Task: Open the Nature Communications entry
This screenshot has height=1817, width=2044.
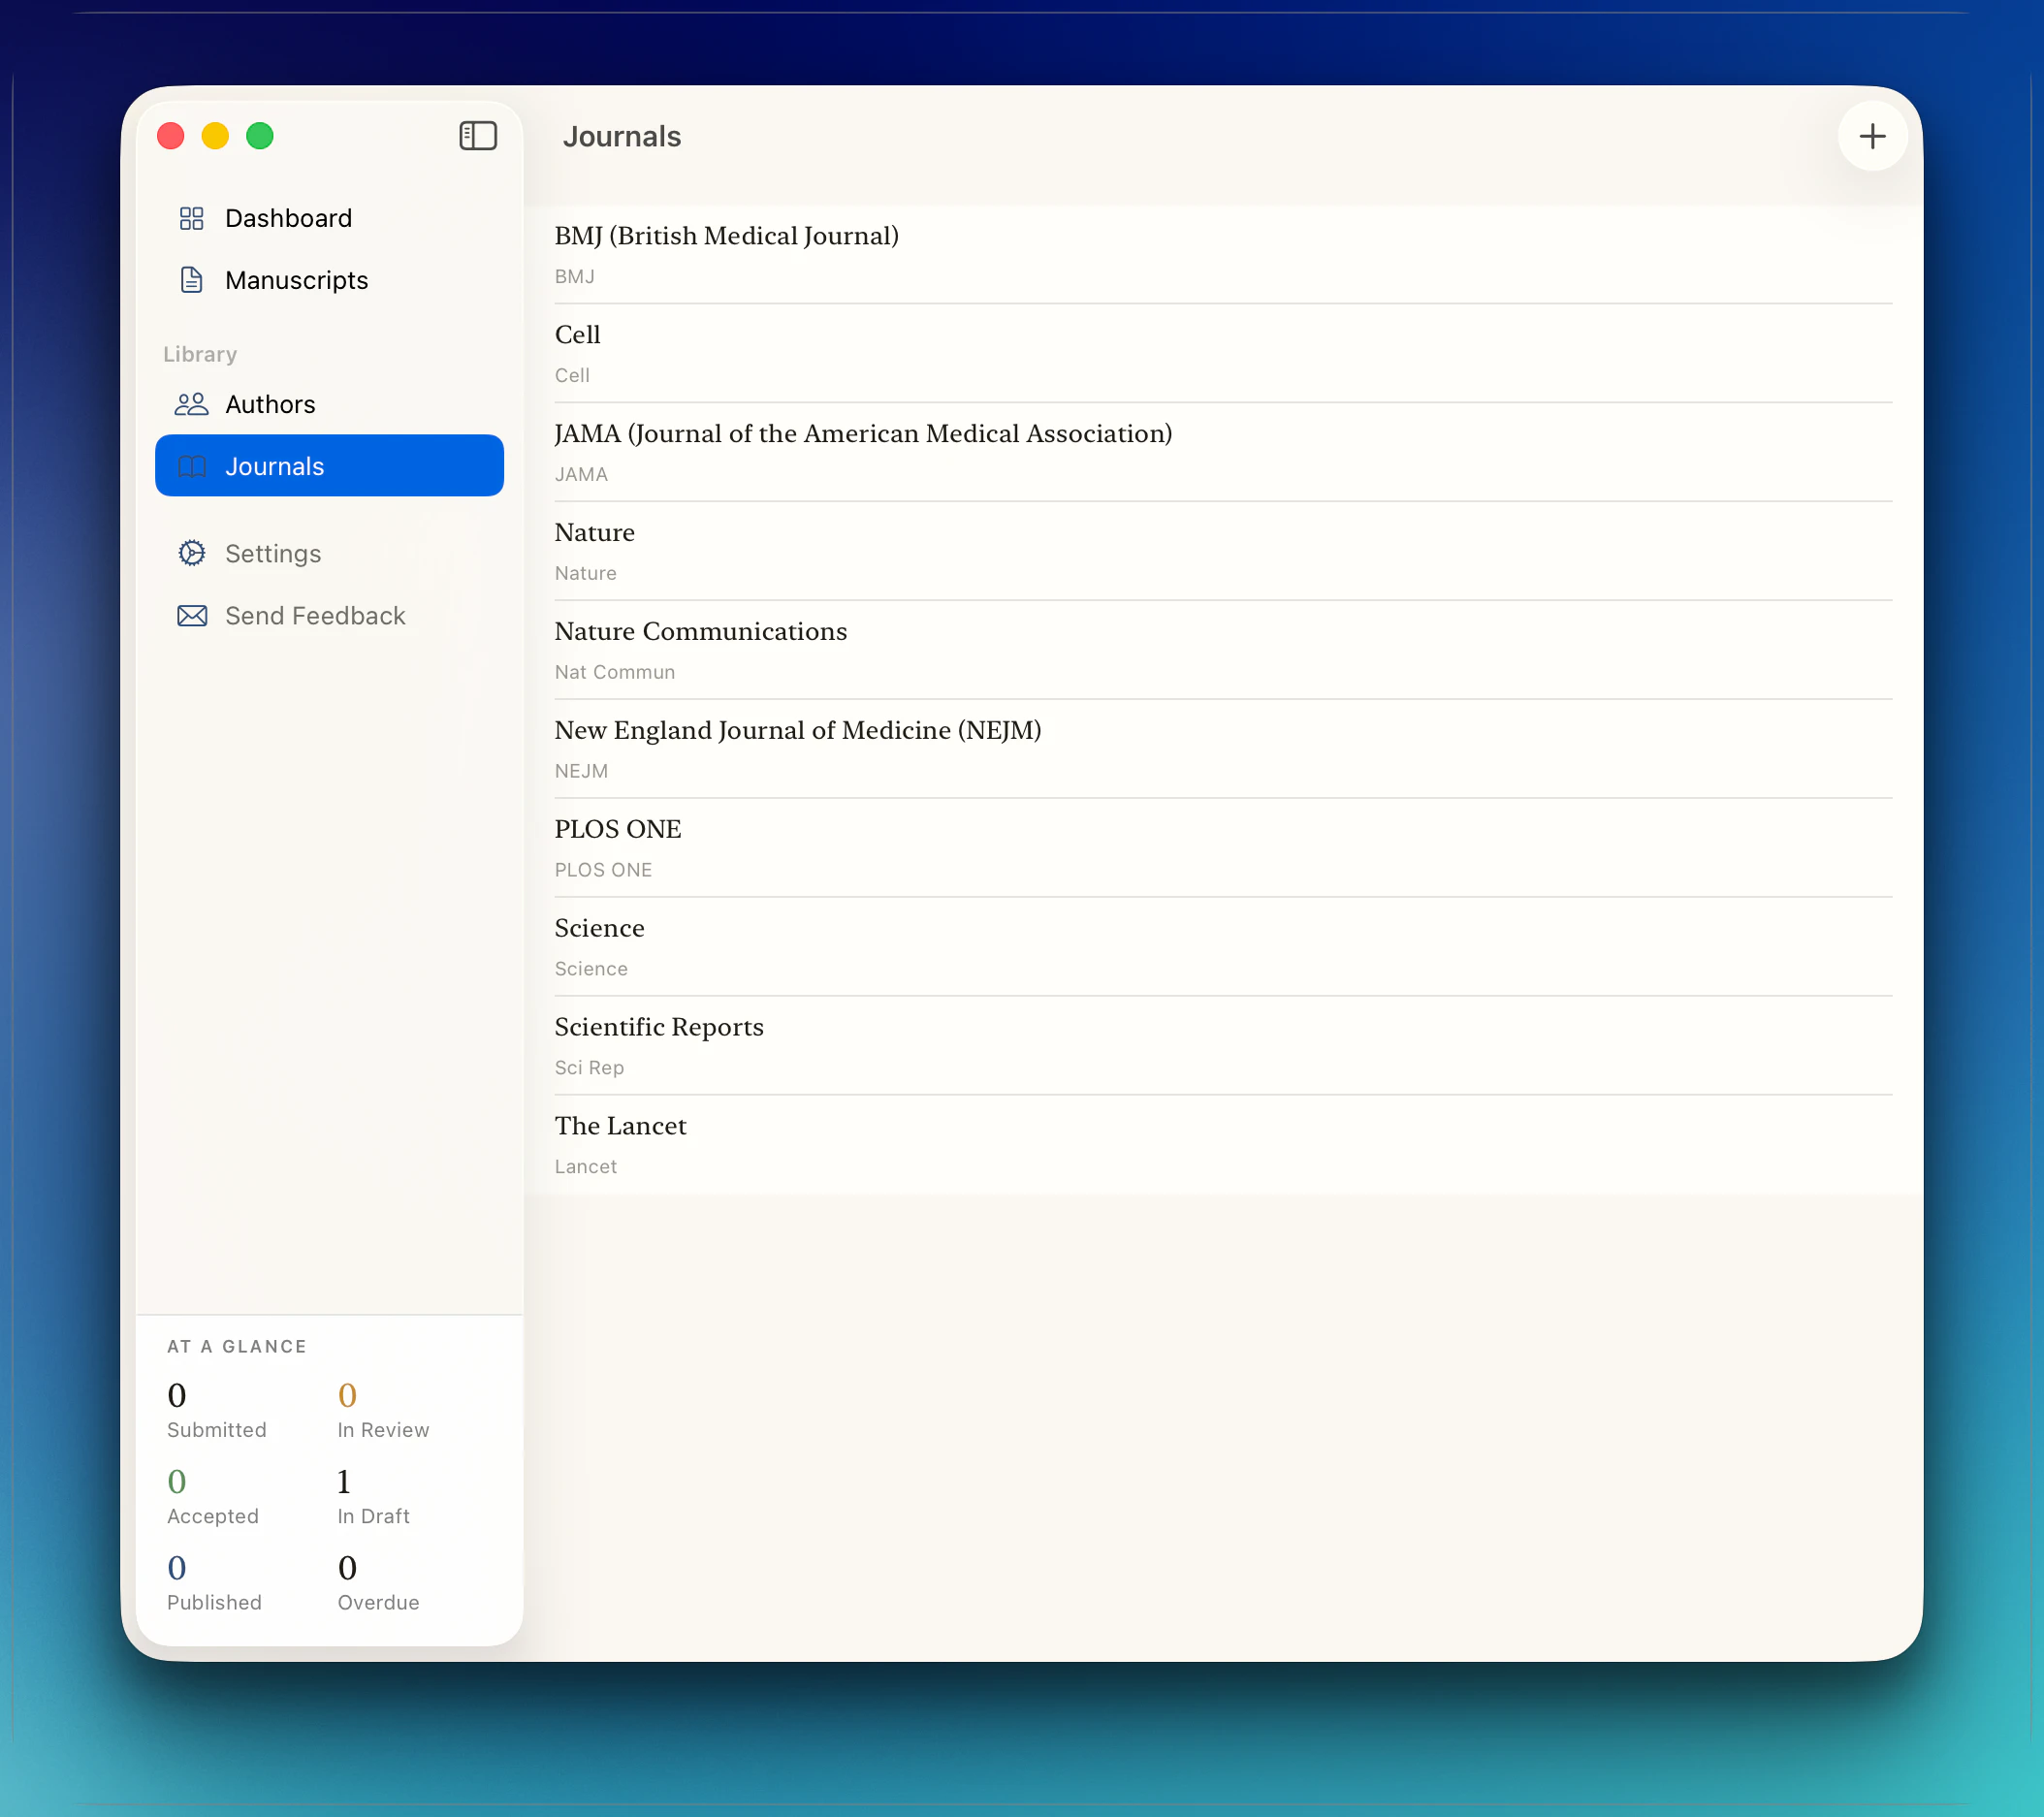Action: click(1223, 651)
